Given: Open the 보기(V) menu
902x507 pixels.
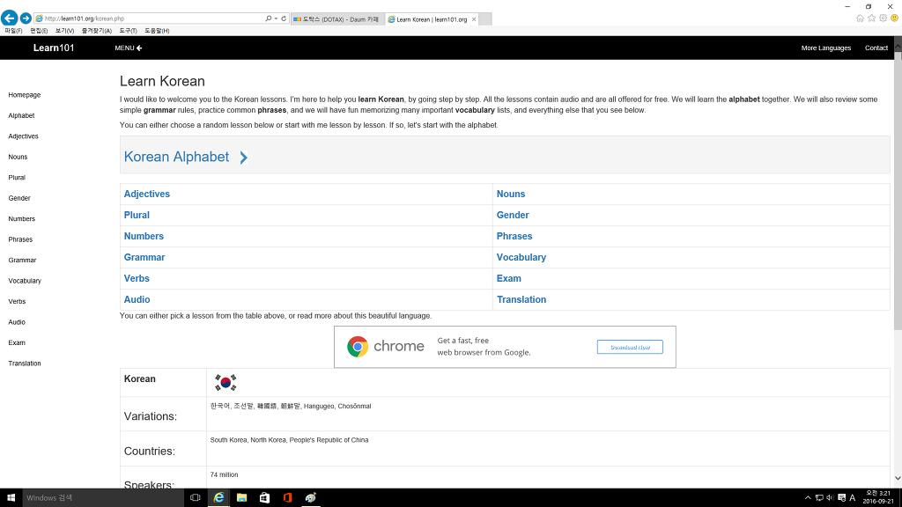Looking at the screenshot, I should click(x=64, y=31).
